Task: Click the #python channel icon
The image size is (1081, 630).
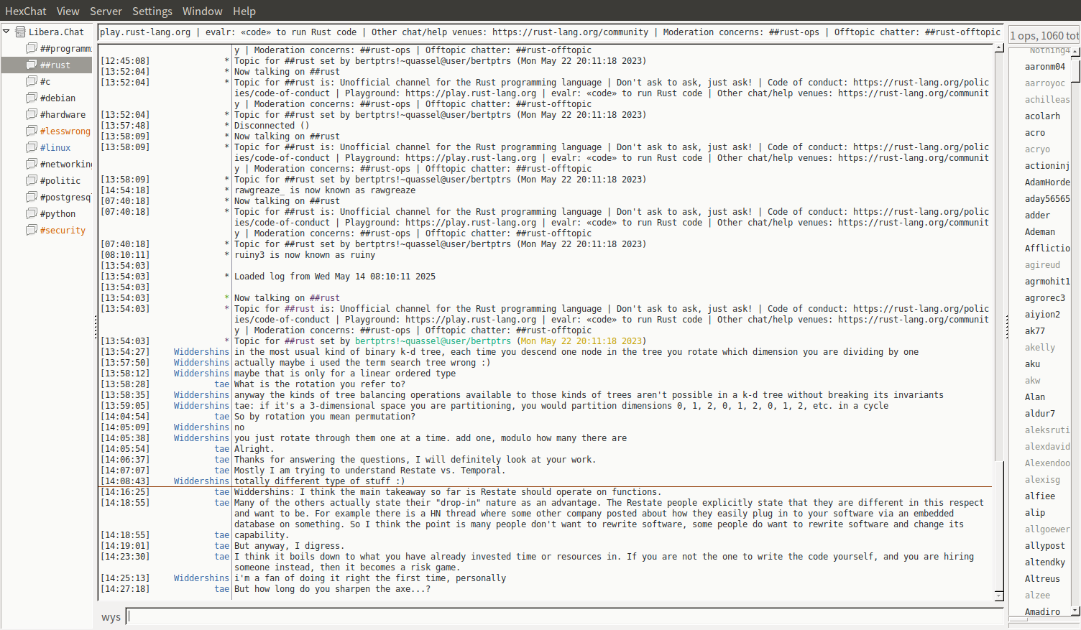Action: click(x=32, y=213)
